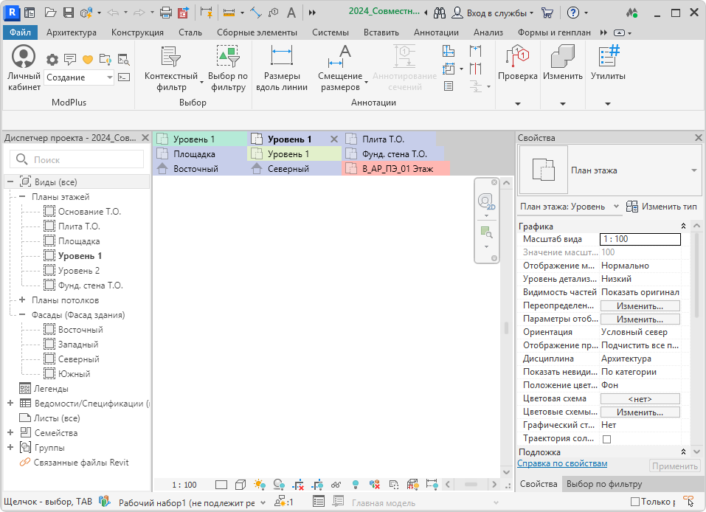The image size is (706, 512).
Task: Switch to Аннотации ribbon tab
Action: click(436, 32)
